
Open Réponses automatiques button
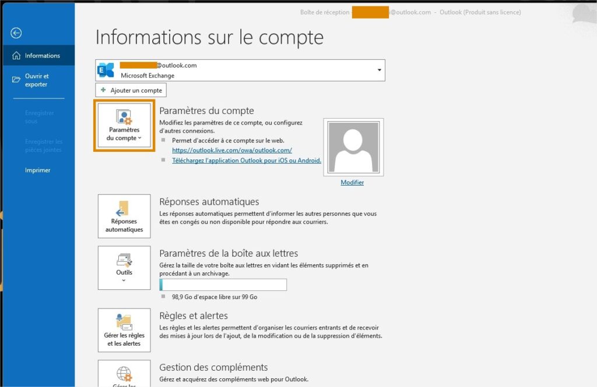(124, 216)
